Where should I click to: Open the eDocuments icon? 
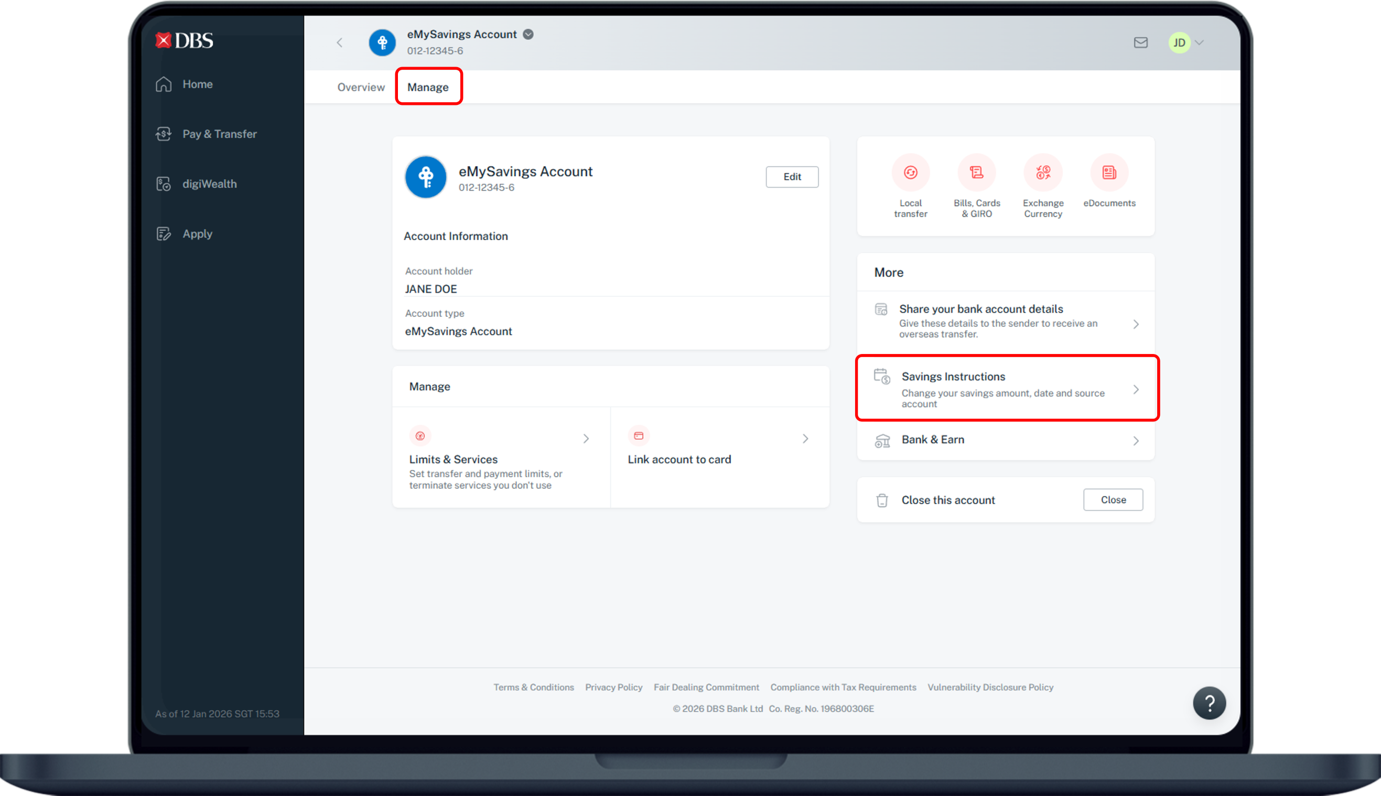(1109, 173)
